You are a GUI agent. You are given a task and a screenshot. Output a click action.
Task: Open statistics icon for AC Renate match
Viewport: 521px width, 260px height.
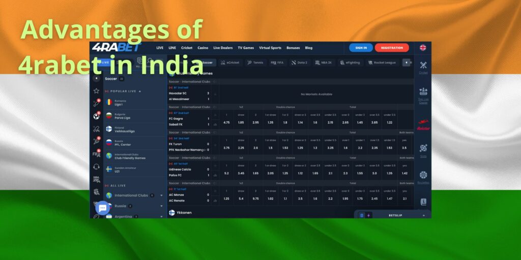(x=215, y=201)
